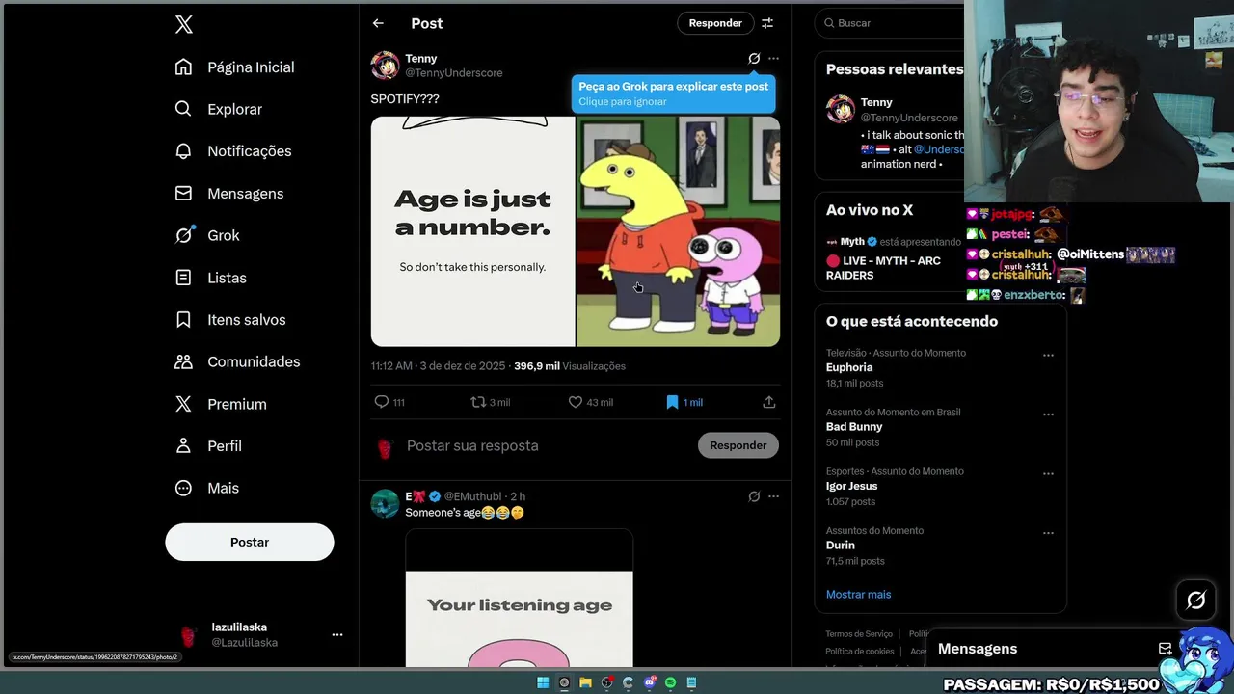The width and height of the screenshot is (1234, 694).
Task: Open the Smiling Friends cartoon image
Action: [x=678, y=231]
